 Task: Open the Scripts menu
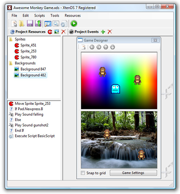click(40, 16)
